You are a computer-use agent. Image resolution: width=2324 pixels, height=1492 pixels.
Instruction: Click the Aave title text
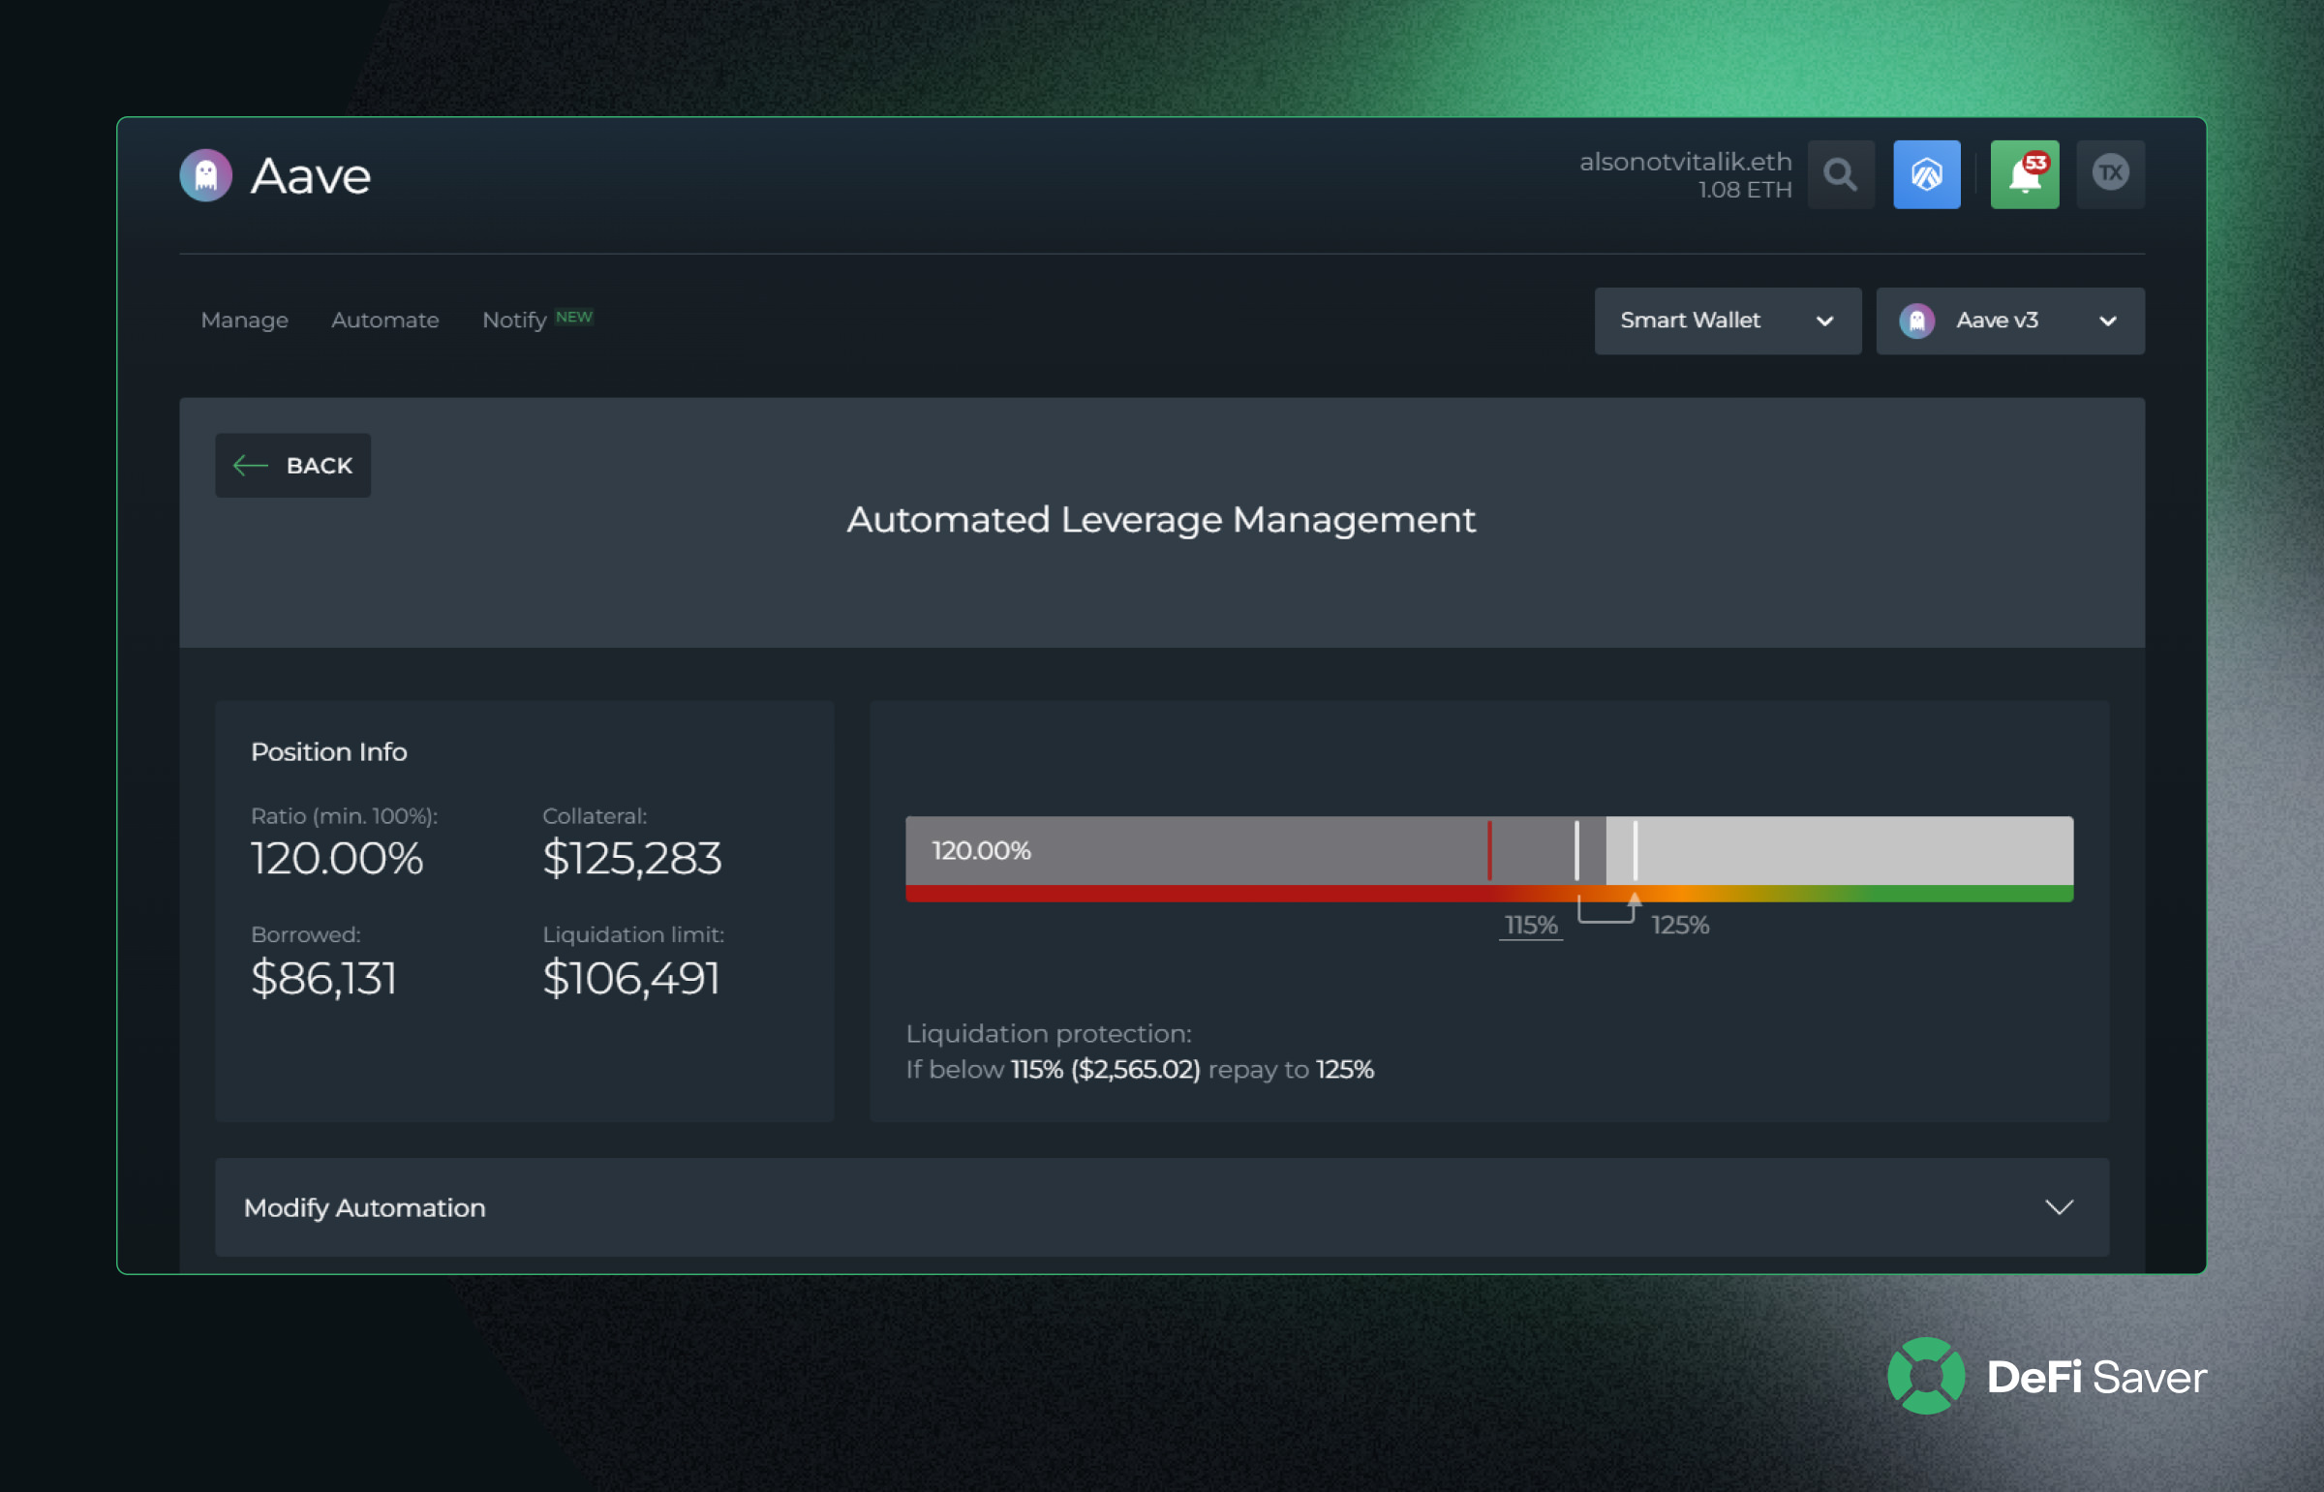pyautogui.click(x=310, y=175)
